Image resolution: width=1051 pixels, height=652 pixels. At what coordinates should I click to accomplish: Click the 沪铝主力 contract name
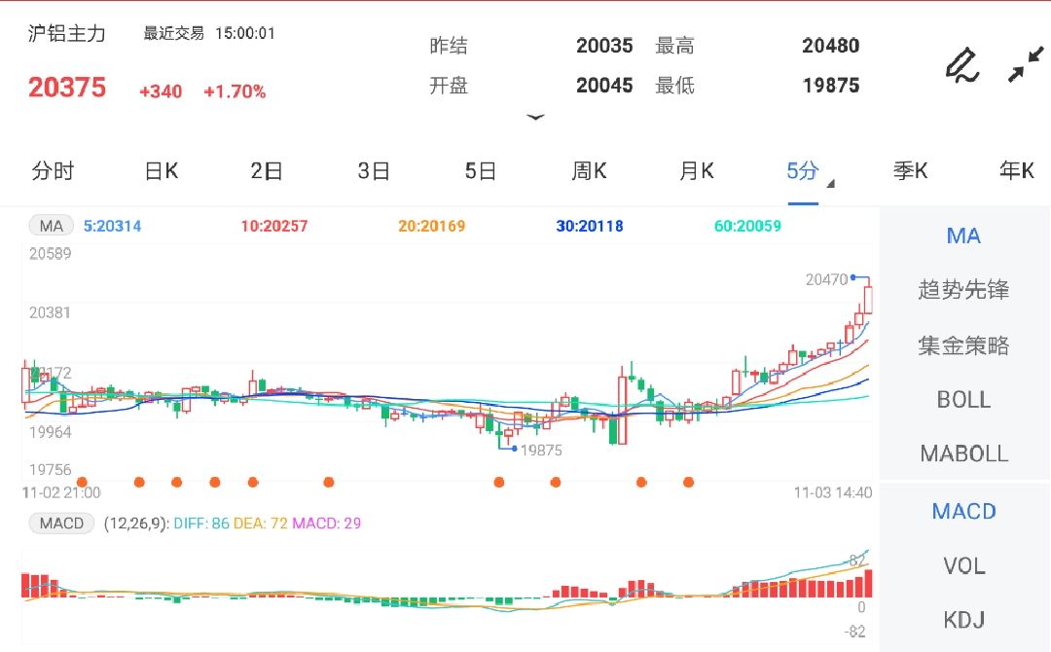(66, 33)
